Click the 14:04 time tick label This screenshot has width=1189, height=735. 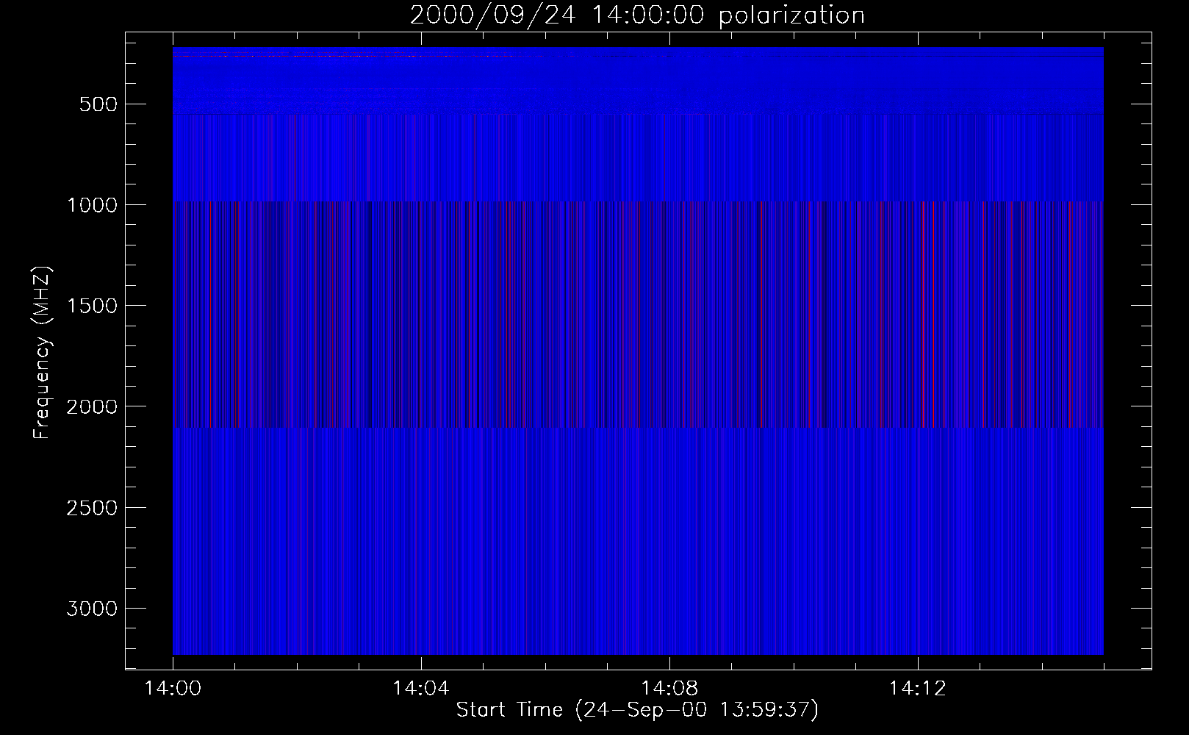tap(421, 689)
